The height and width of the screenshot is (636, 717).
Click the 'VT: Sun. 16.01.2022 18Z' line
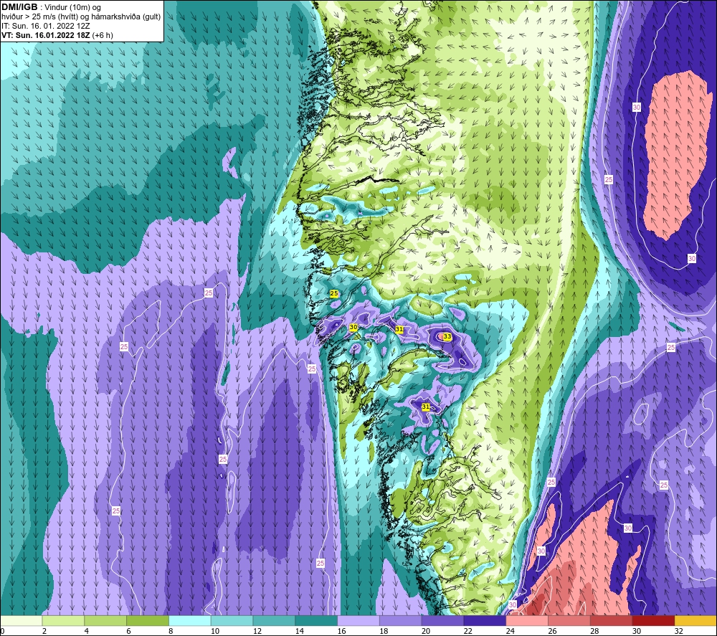click(x=46, y=35)
